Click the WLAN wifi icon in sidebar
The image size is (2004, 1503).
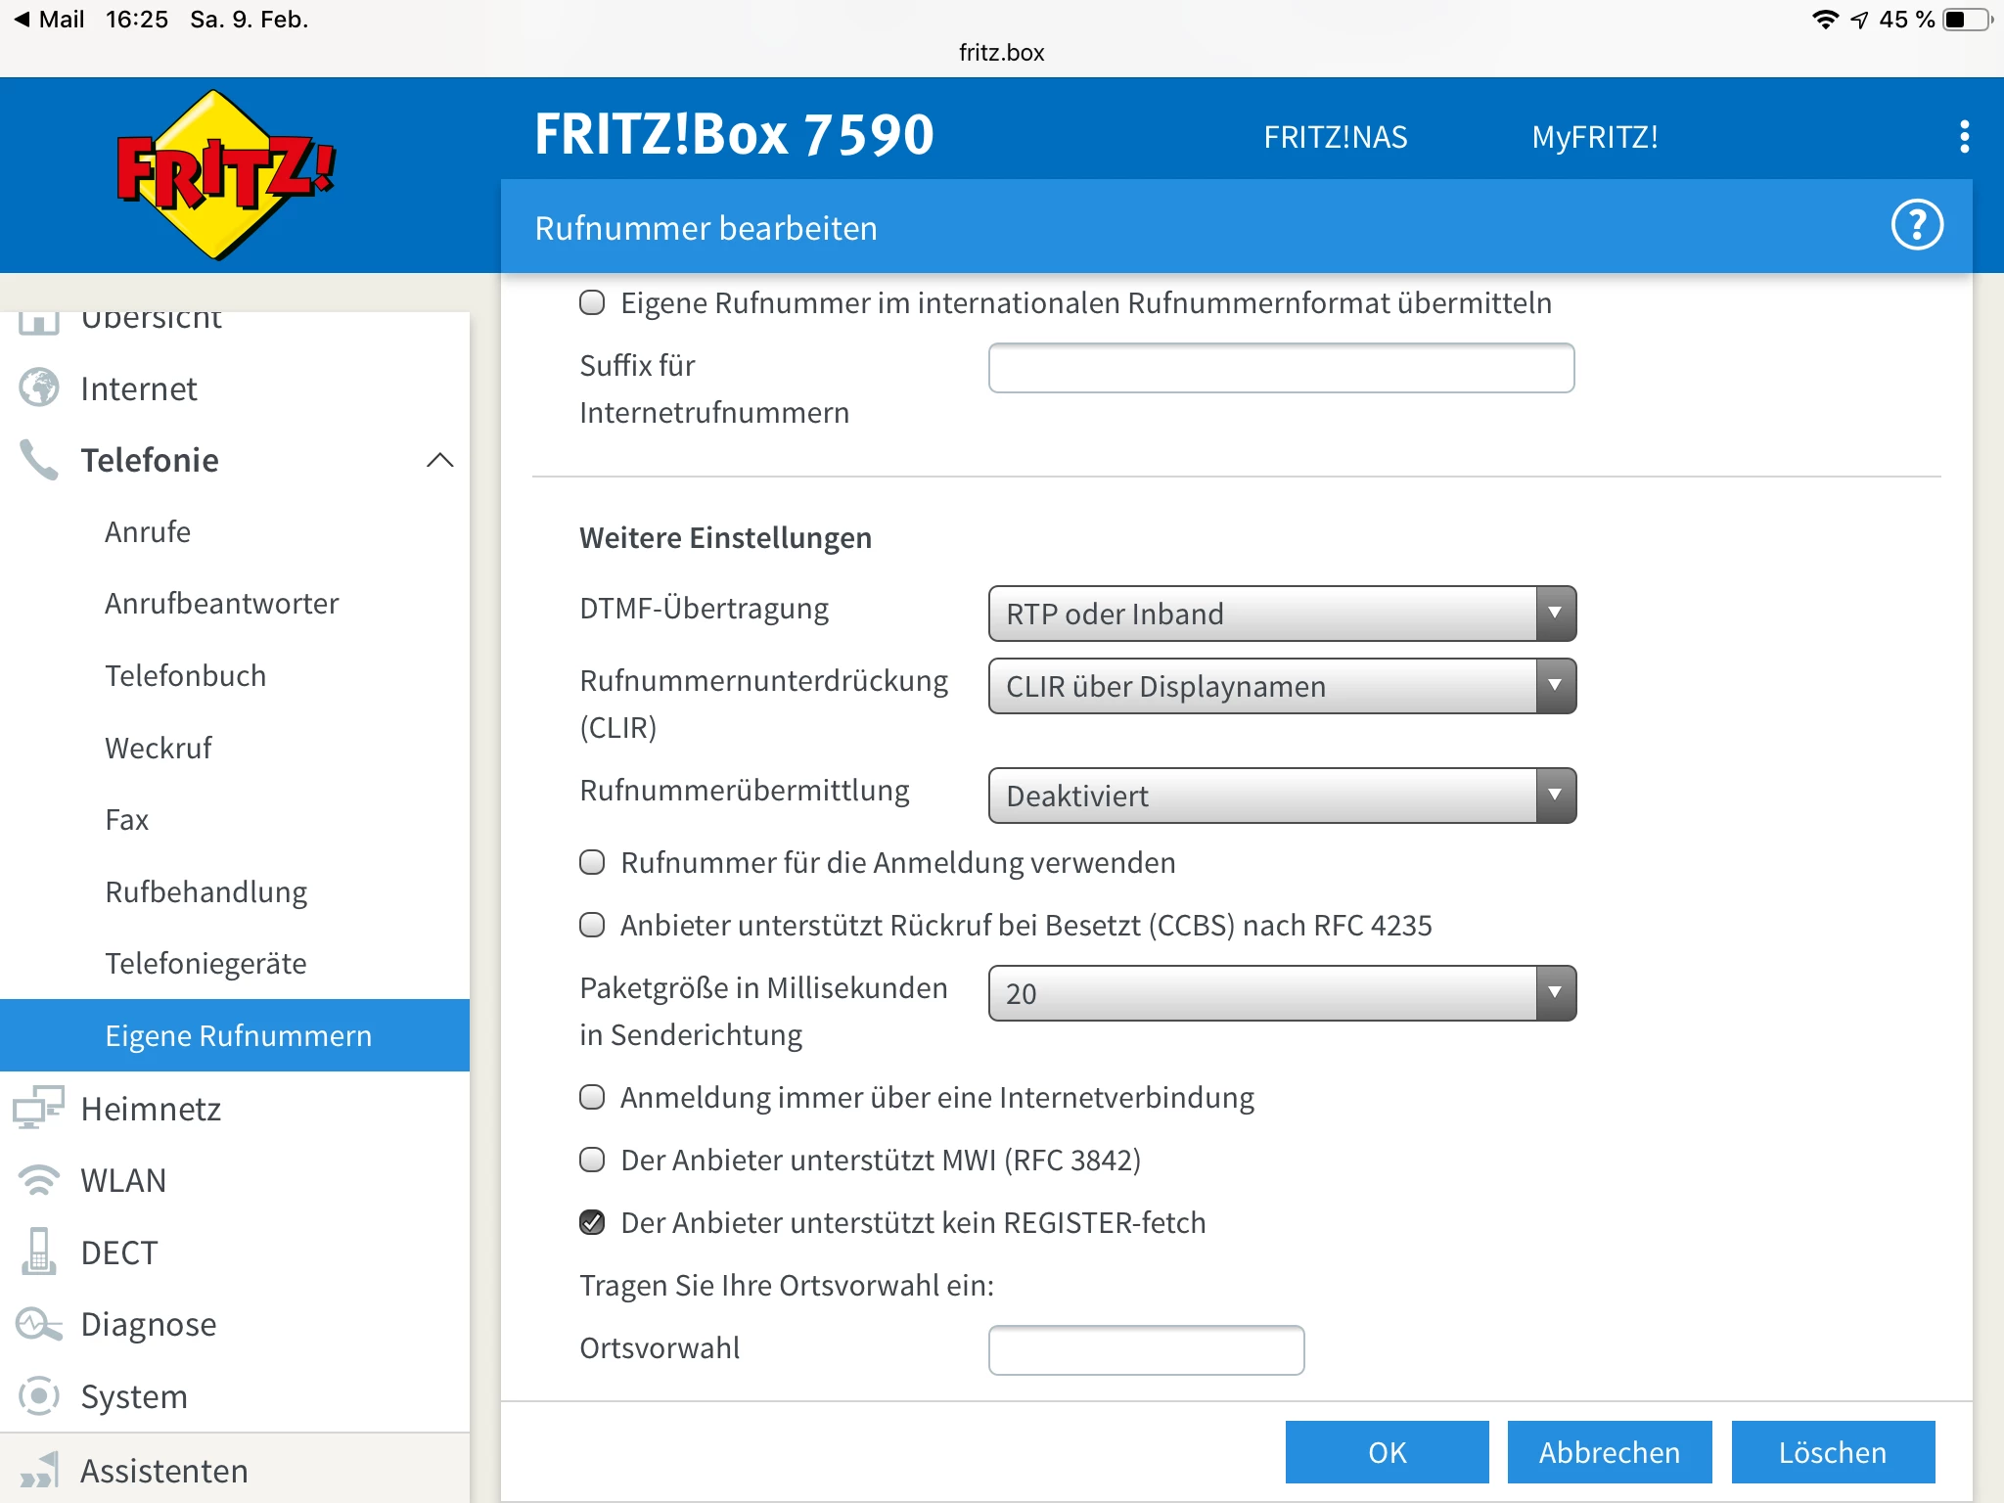[x=39, y=1180]
